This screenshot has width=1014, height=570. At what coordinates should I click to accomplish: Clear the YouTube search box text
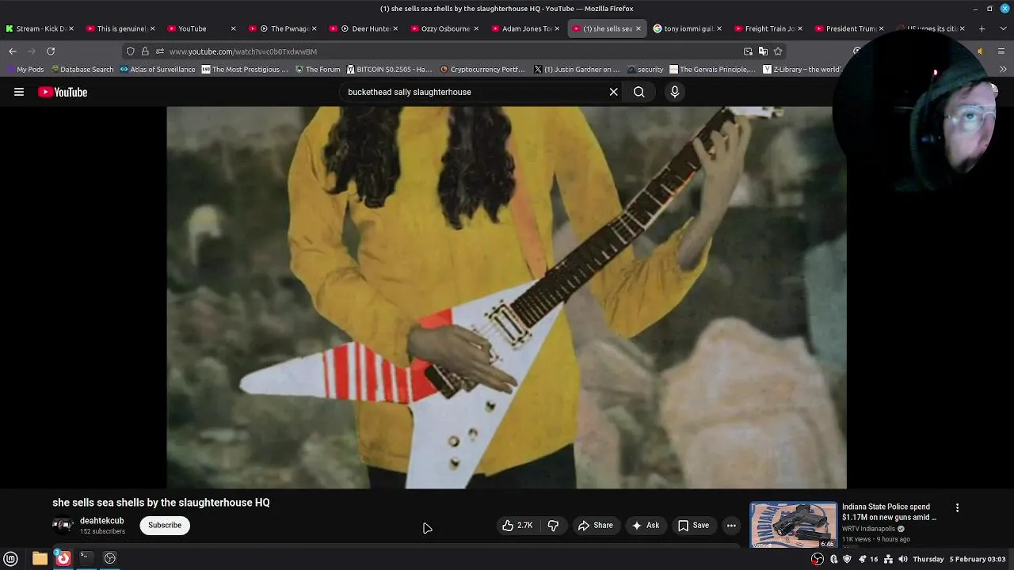pyautogui.click(x=613, y=92)
